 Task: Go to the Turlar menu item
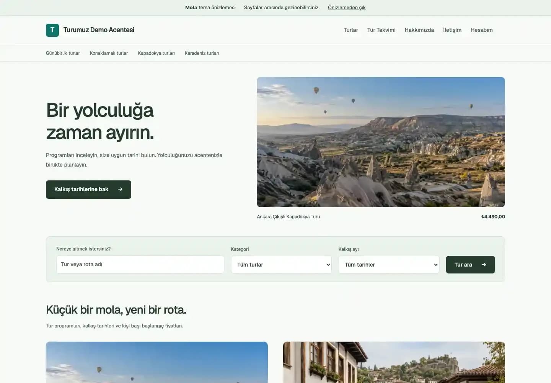pos(351,30)
